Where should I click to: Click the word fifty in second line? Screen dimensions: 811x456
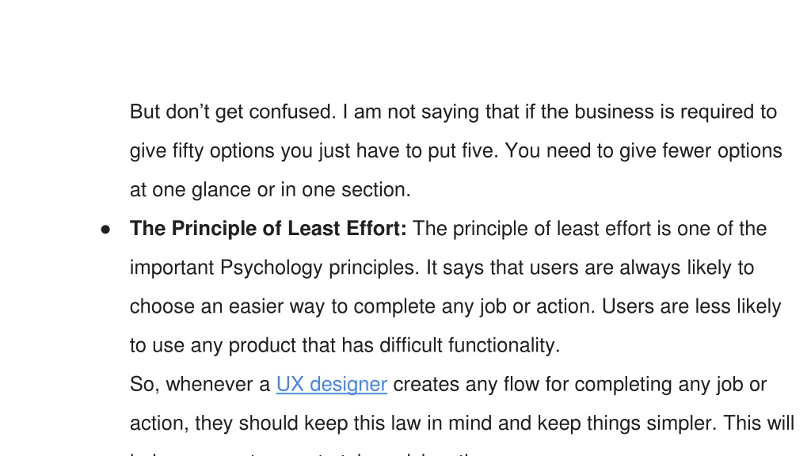point(188,150)
